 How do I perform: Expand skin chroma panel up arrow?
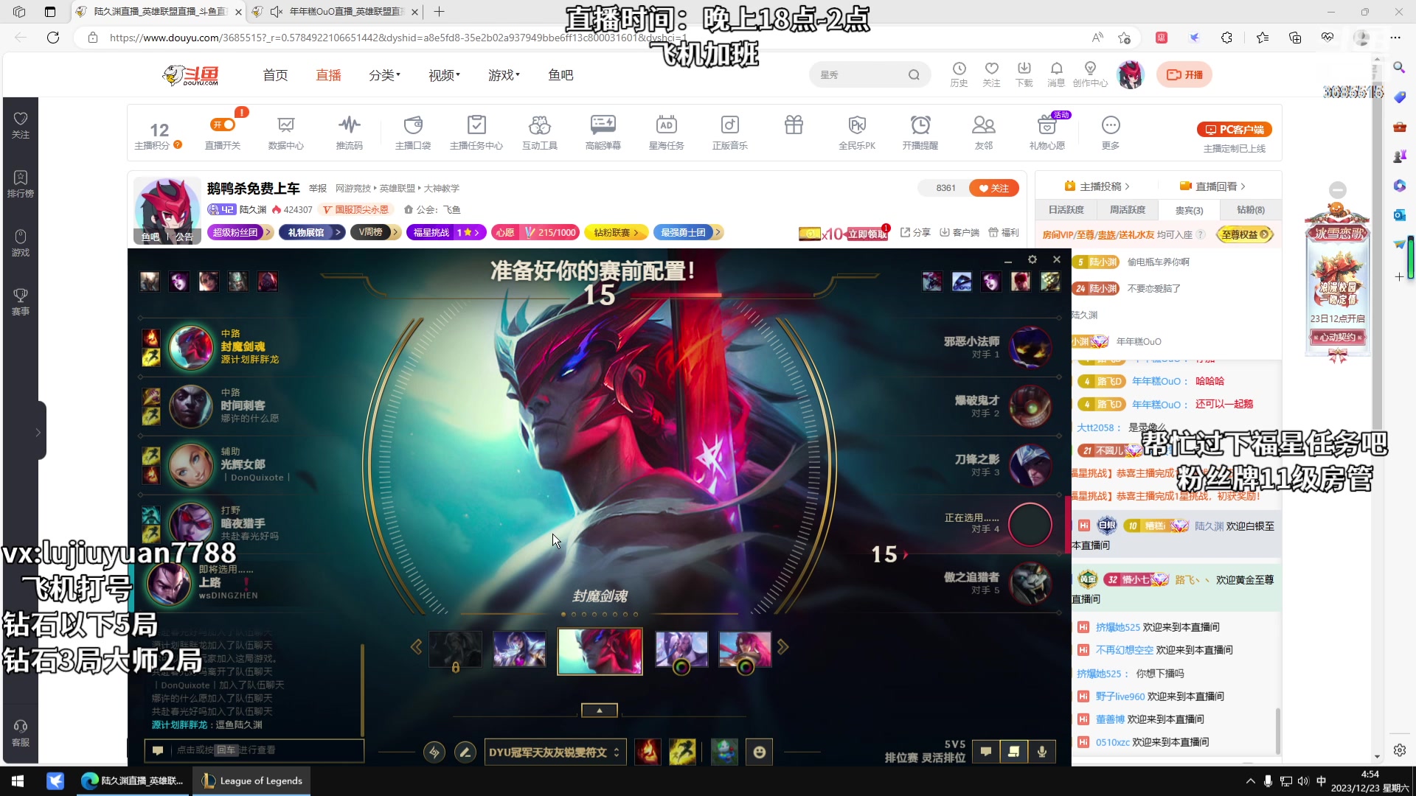(599, 711)
